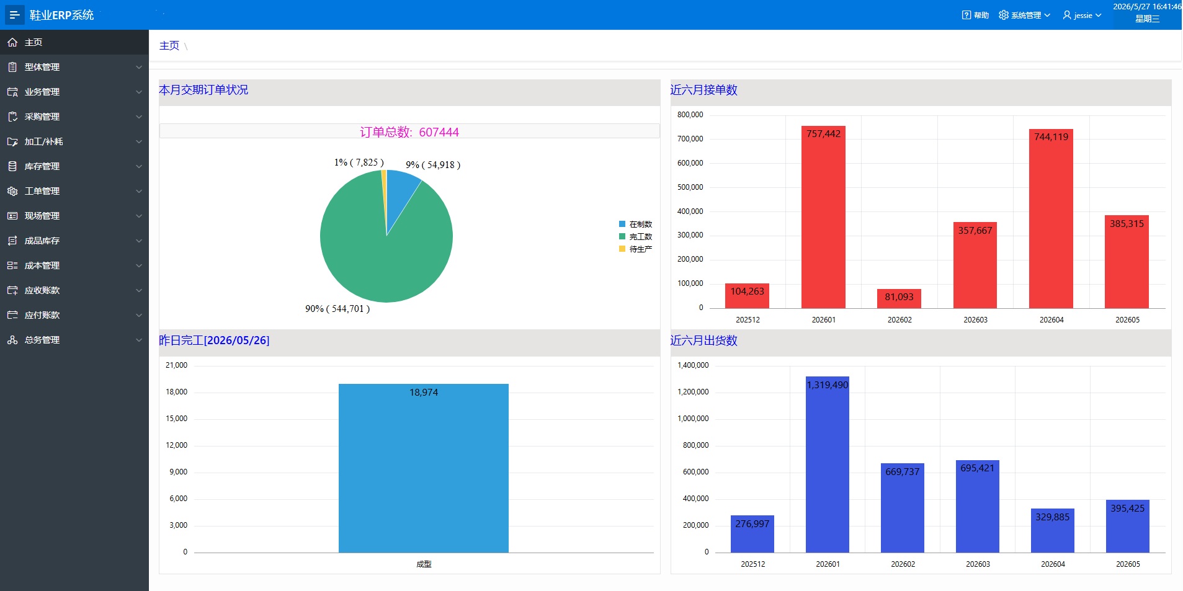Click the 型体管理 clipboard icon
Image resolution: width=1183 pixels, height=591 pixels.
coord(12,67)
